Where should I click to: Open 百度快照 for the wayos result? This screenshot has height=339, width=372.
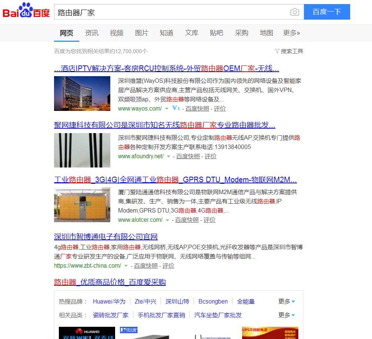coord(197,108)
